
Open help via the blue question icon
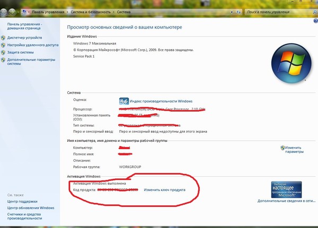(315, 21)
